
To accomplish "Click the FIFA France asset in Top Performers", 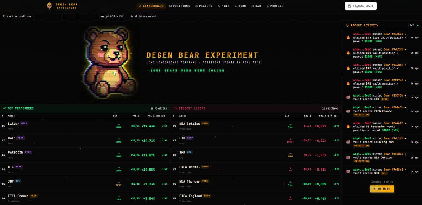I will pos(18,196).
